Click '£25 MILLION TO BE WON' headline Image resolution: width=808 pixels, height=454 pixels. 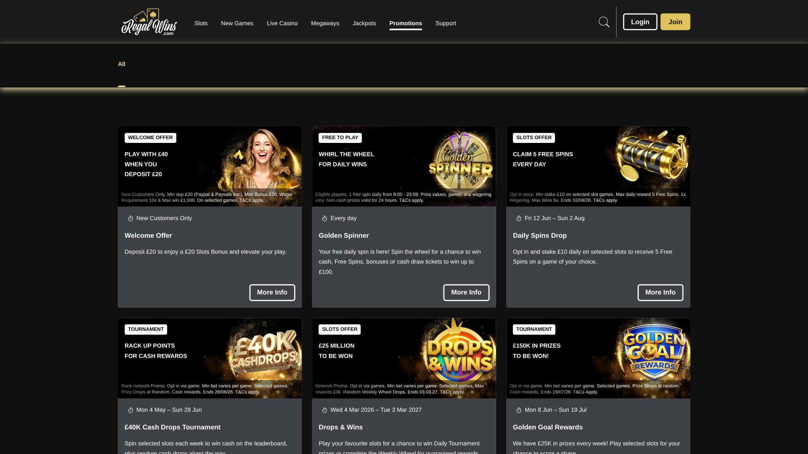(x=336, y=351)
